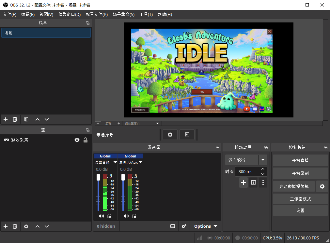Viewport: 330px width, 243px height.
Task: Open scene filters icon in Scenes panel
Action: [x=26, y=119]
